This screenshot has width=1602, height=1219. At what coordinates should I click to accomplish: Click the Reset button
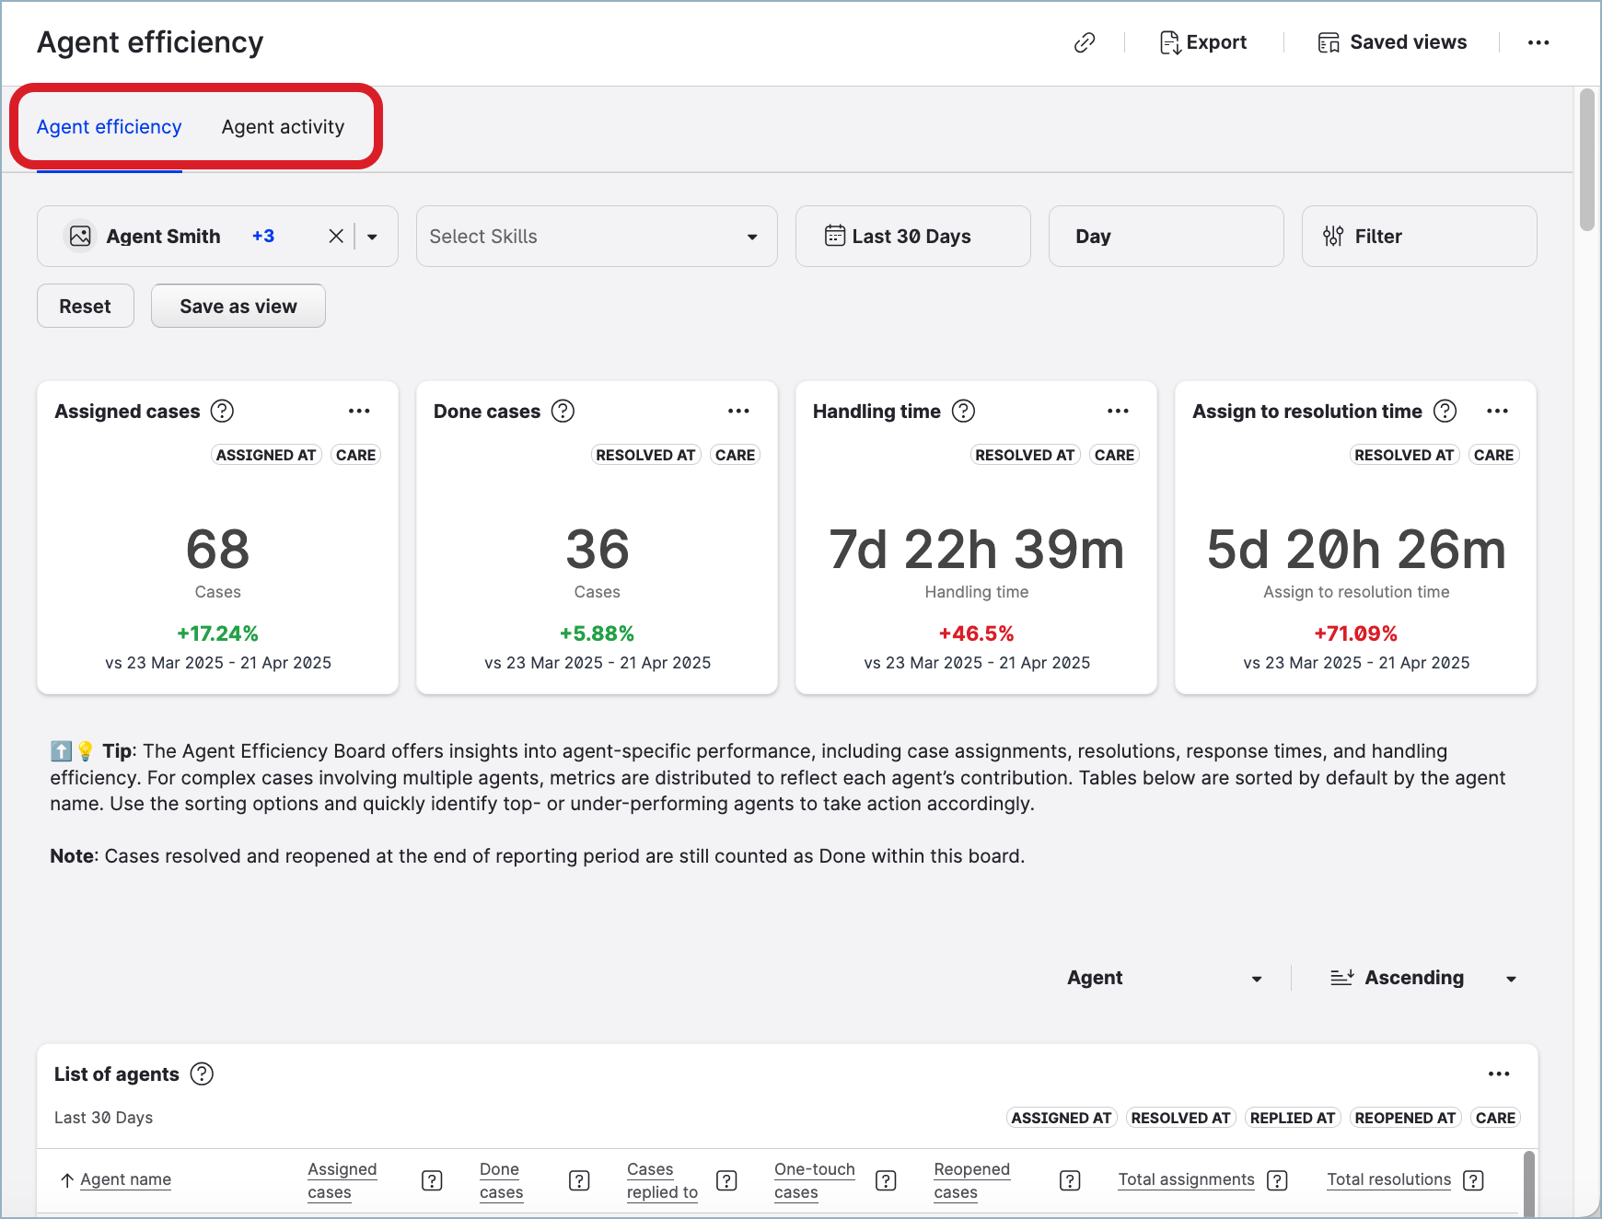click(86, 306)
